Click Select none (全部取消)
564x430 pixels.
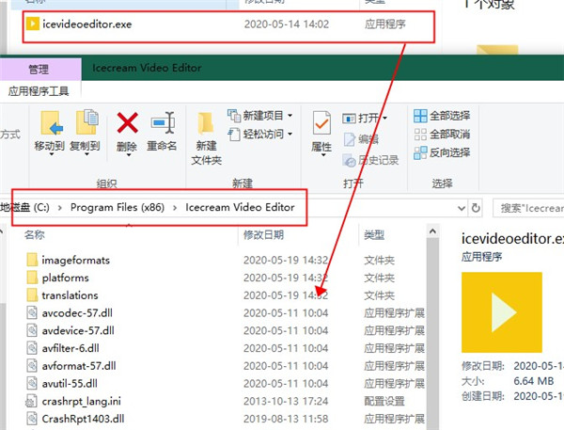click(442, 135)
